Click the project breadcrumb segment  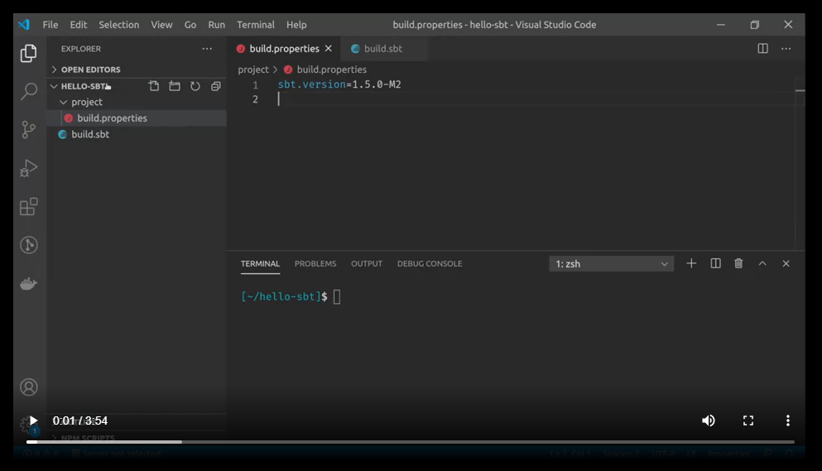point(253,70)
